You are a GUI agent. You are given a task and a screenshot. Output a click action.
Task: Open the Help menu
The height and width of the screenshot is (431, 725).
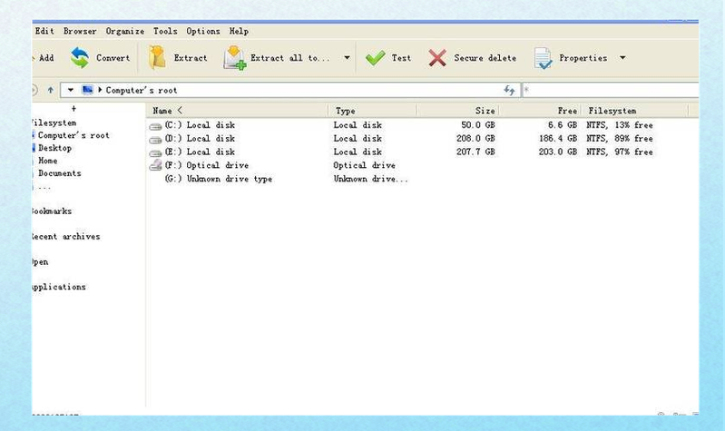239,31
